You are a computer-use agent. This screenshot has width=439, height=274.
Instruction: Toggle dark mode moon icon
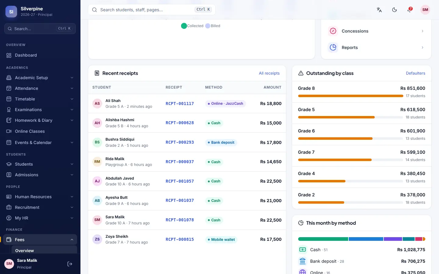pos(394,10)
